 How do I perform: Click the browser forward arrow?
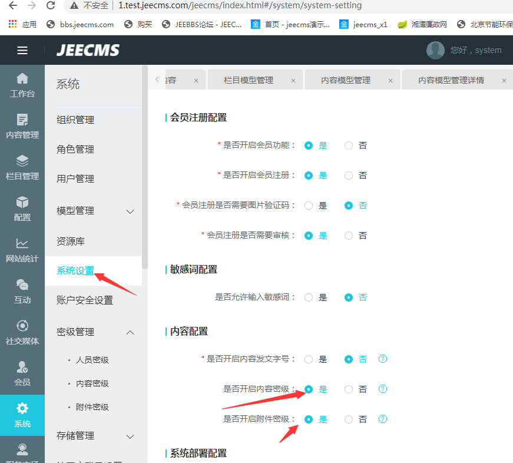click(32, 5)
